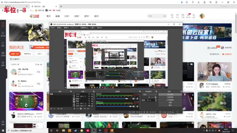Screen dimensions: 237x133
Task: Click the browser bookmark star icon
Action: pyautogui.click(x=182, y=2)
